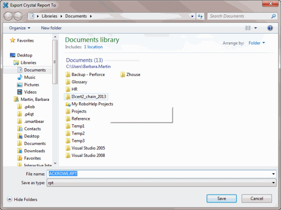
Task: Click the Favorites star icon in sidebar
Action: tap(13, 41)
